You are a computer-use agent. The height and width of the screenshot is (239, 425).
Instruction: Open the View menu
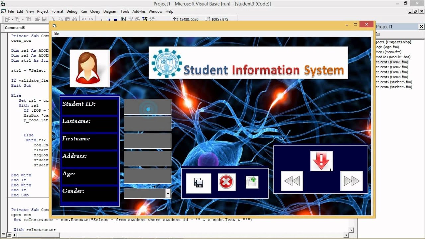tap(30, 11)
